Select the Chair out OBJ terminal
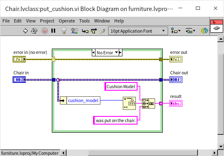224x156 pixels. tap(176, 80)
